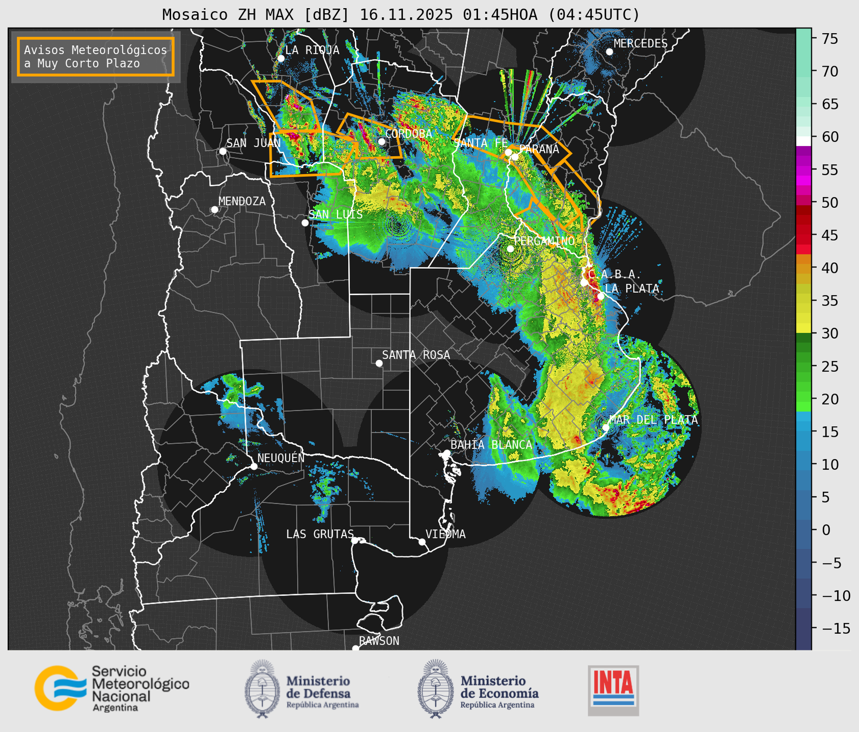Click the SANTA FE city label
Viewport: 859px width, 732px height.
[481, 143]
